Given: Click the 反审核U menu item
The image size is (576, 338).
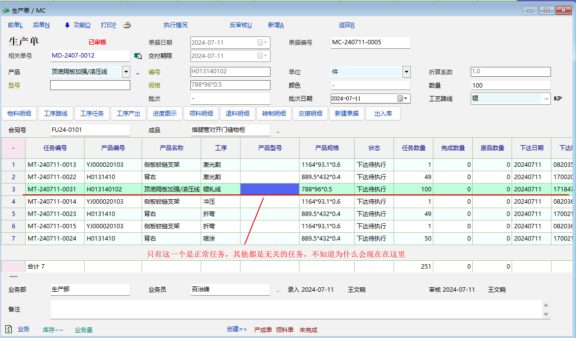Looking at the screenshot, I should click(241, 25).
